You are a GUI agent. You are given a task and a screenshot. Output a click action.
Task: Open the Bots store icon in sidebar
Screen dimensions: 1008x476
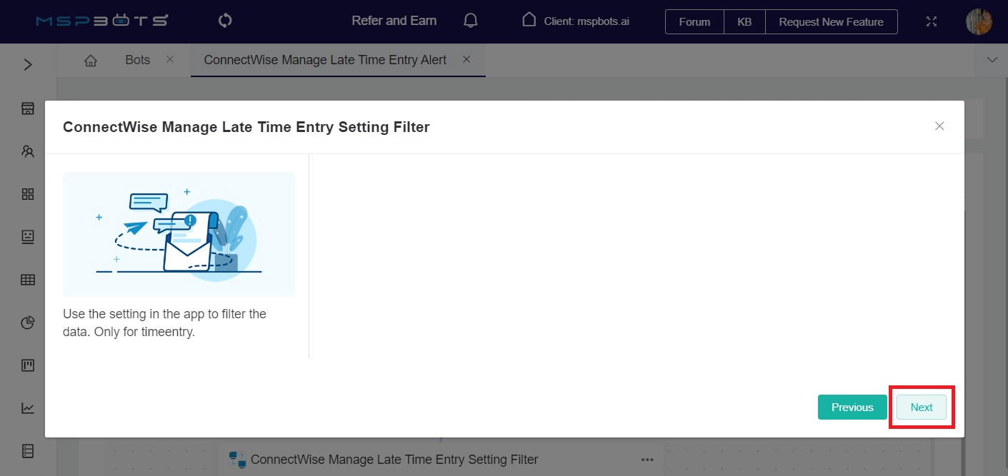tap(27, 108)
